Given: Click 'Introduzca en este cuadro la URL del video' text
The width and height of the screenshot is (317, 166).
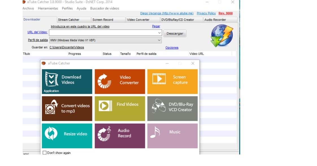Looking at the screenshot, I should point(80,26).
